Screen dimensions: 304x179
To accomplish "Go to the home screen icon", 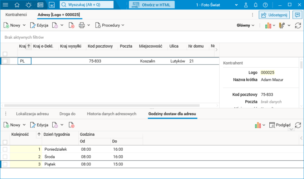I will coord(17,5).
